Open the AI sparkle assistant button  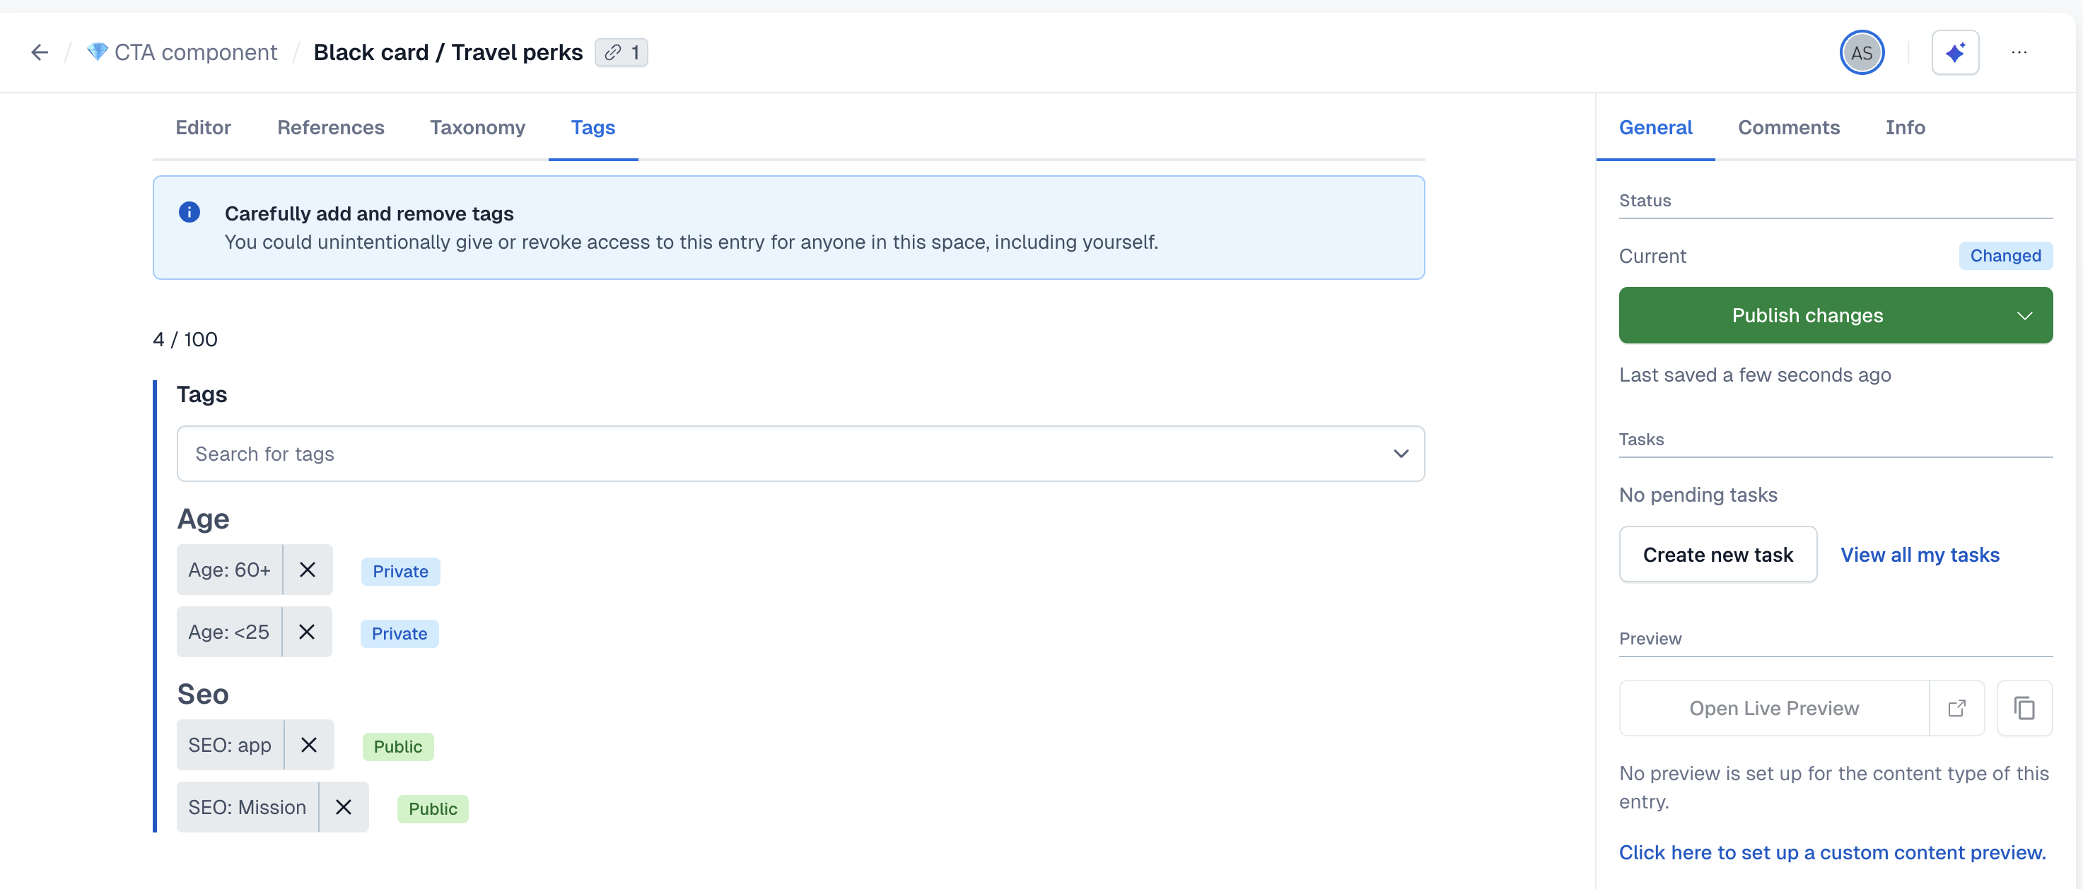1954,52
